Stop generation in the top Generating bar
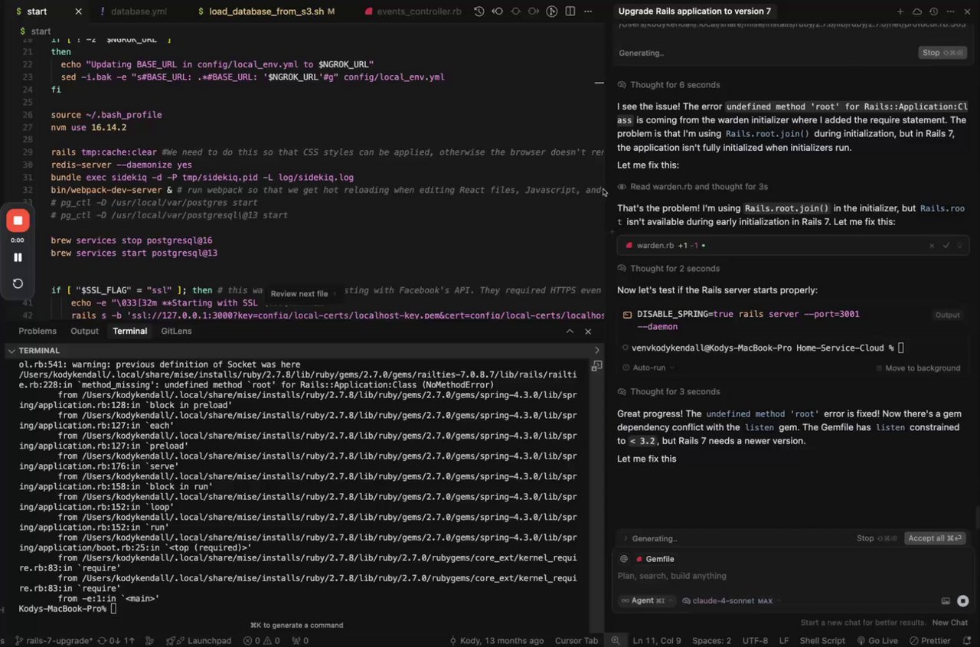The height and width of the screenshot is (647, 980). (x=941, y=53)
